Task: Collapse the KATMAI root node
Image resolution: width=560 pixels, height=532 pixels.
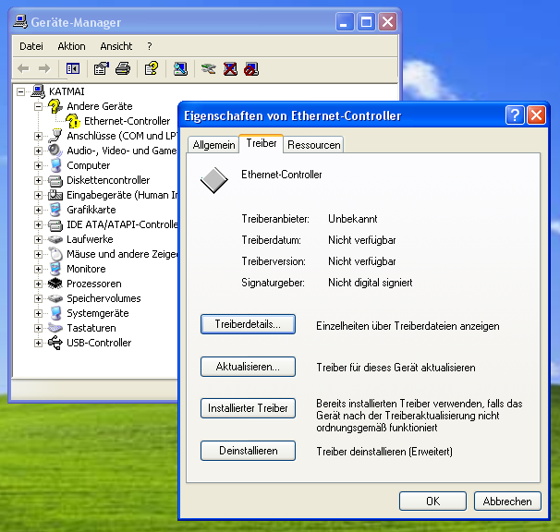Action: pyautogui.click(x=20, y=91)
